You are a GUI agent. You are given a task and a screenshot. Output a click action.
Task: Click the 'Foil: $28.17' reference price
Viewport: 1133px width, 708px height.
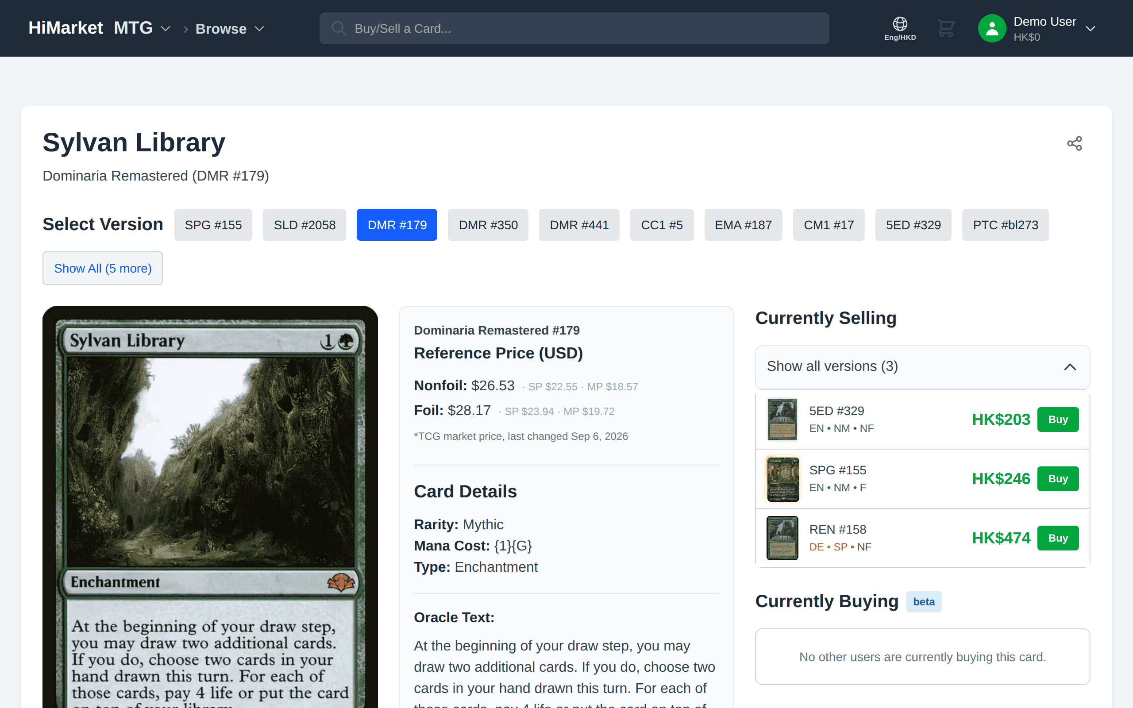452,411
